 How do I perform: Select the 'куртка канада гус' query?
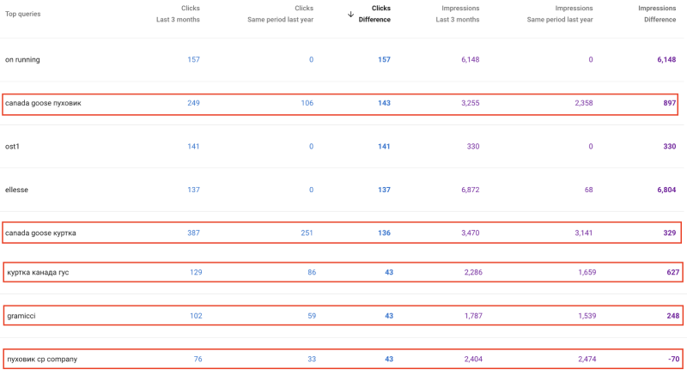click(x=38, y=272)
